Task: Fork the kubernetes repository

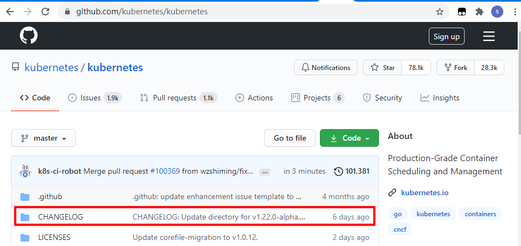Action: pos(456,68)
